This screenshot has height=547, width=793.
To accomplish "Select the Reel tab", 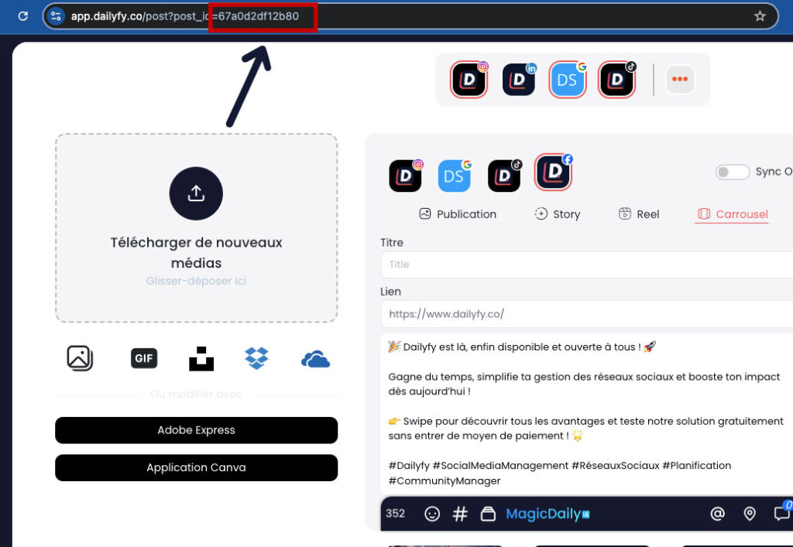I will pyautogui.click(x=639, y=214).
